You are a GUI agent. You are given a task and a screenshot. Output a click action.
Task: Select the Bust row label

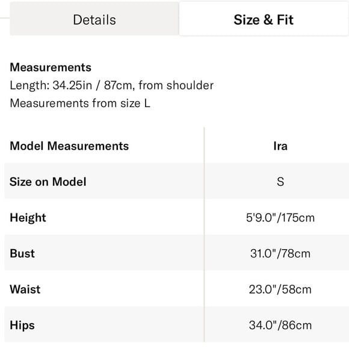(22, 253)
